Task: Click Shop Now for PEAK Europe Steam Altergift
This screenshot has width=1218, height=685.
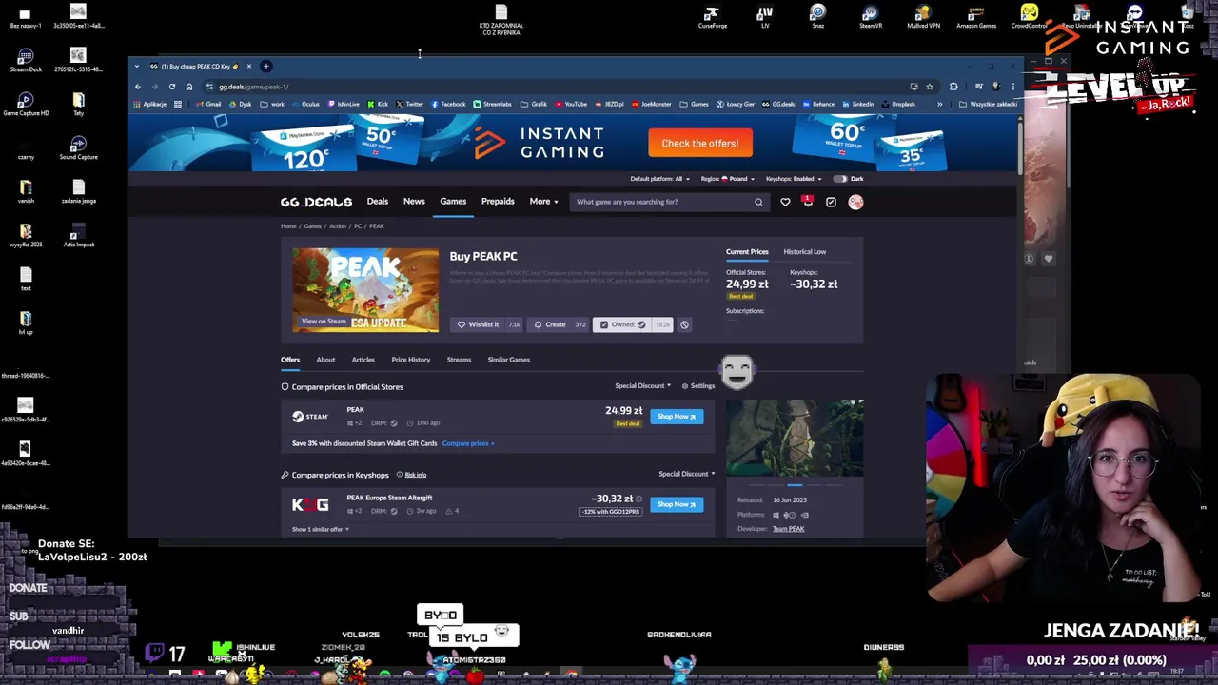Action: pos(677,504)
